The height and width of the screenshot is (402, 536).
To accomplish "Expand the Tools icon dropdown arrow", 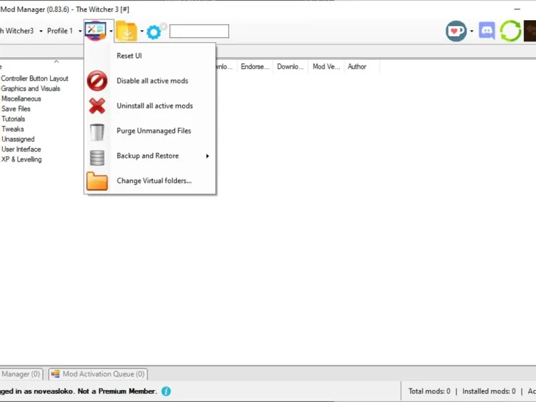I will pos(111,31).
